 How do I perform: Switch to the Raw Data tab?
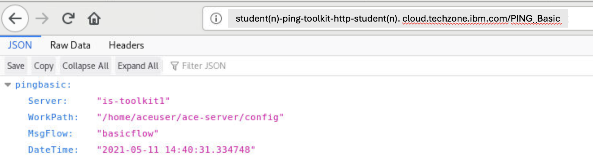[x=70, y=45]
